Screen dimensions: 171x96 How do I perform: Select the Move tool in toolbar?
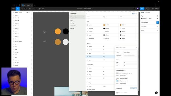tap(17, 9)
